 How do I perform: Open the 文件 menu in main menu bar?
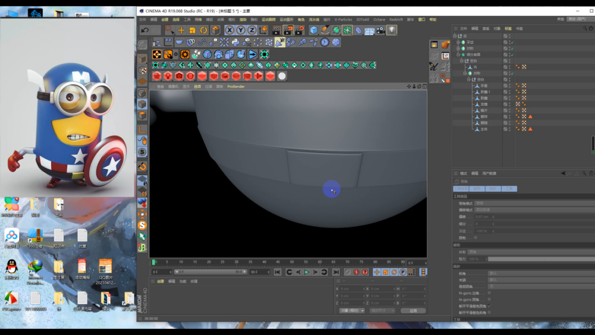(142, 19)
